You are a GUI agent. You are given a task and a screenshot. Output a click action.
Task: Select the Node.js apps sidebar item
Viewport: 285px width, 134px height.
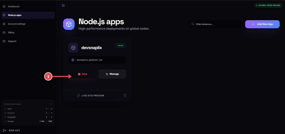(x=28, y=15)
